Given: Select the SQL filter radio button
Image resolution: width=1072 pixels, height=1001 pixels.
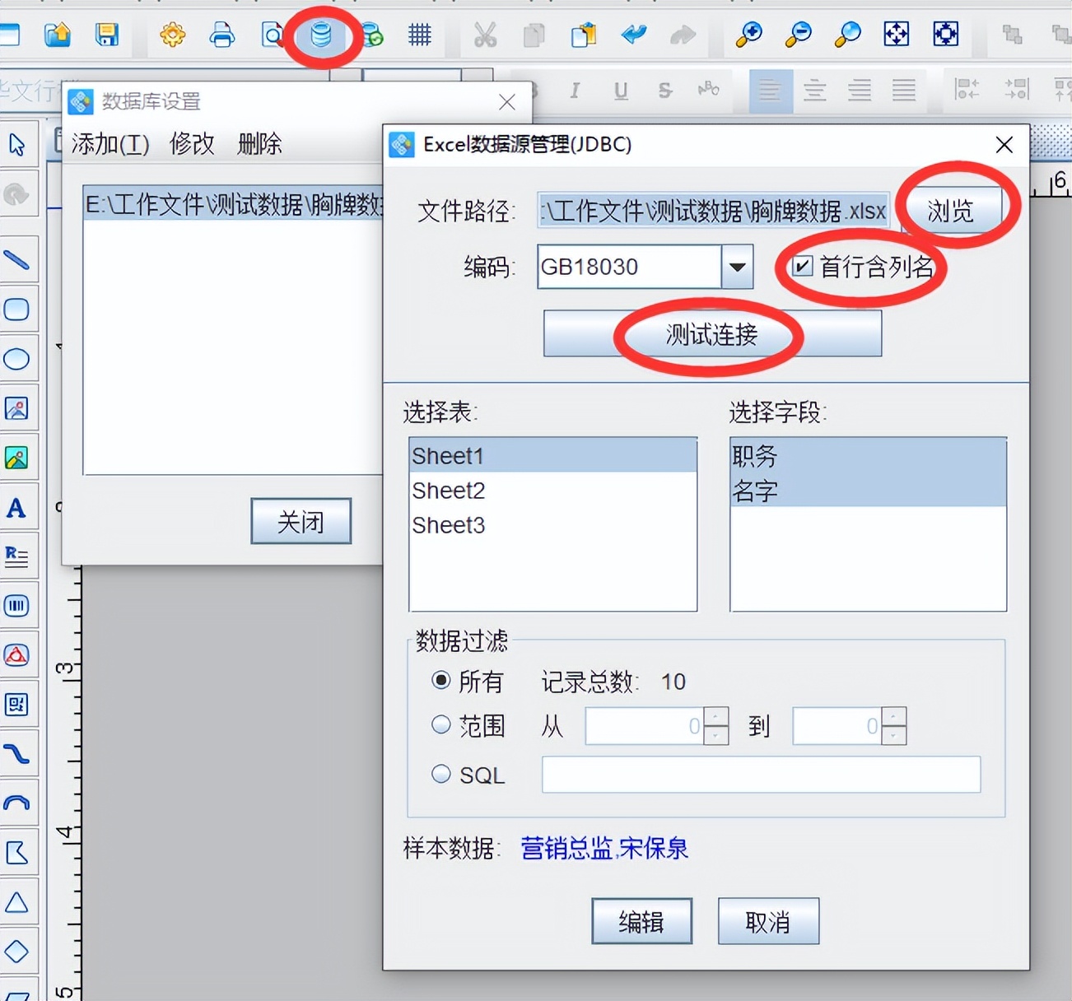Looking at the screenshot, I should [441, 772].
